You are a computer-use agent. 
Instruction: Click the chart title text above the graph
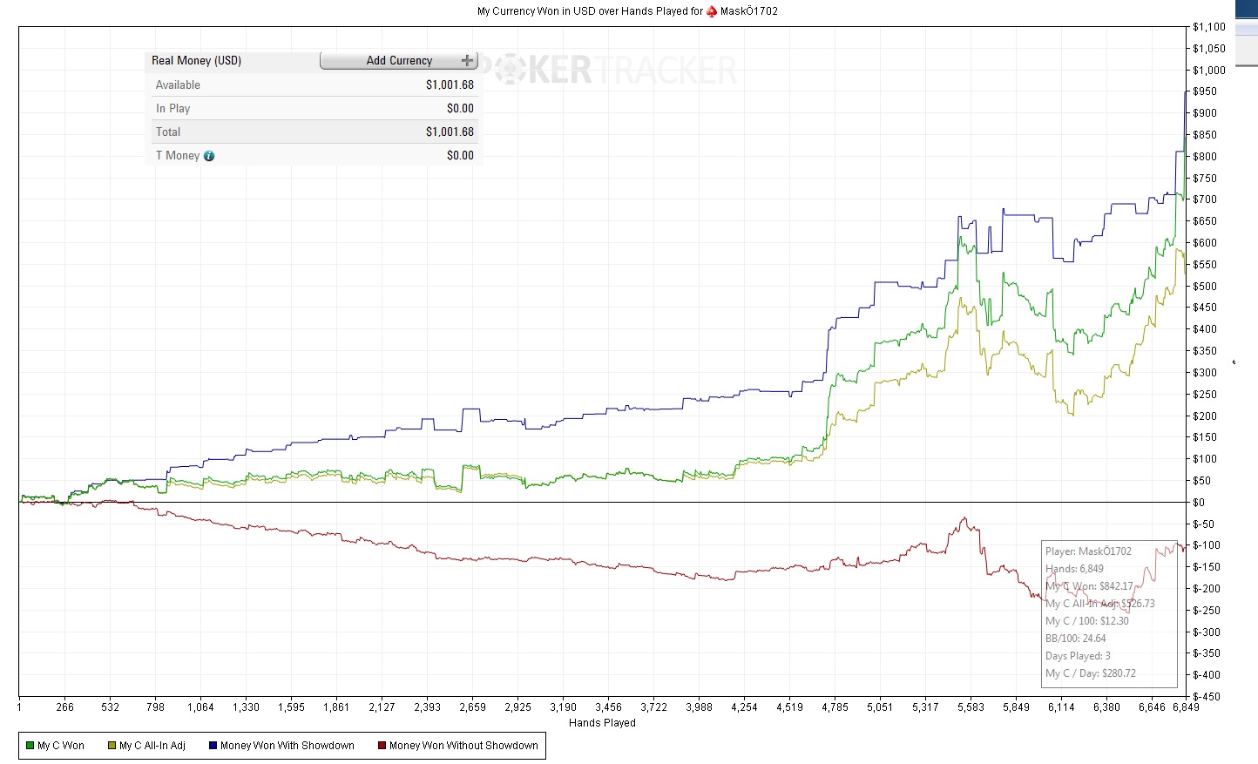[x=627, y=11]
